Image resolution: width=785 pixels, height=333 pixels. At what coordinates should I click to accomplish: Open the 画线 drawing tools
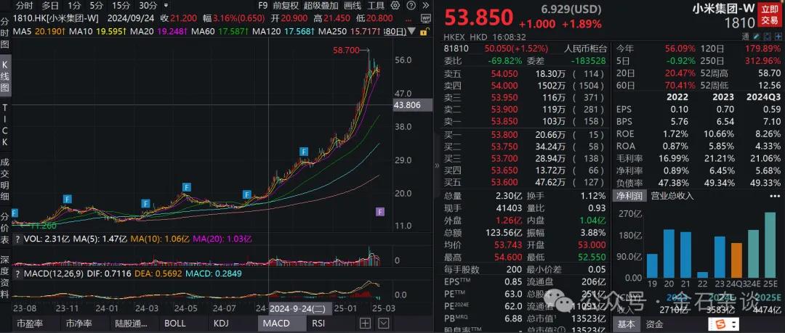click(x=353, y=6)
